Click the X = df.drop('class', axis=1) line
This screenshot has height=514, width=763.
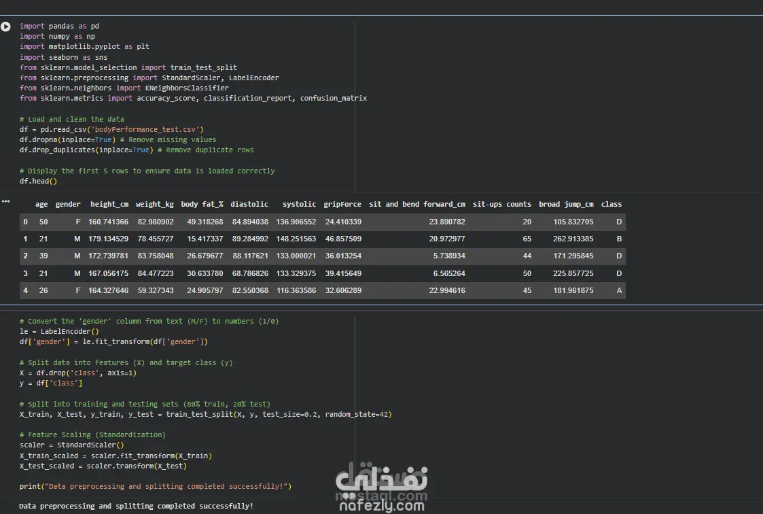(78, 373)
